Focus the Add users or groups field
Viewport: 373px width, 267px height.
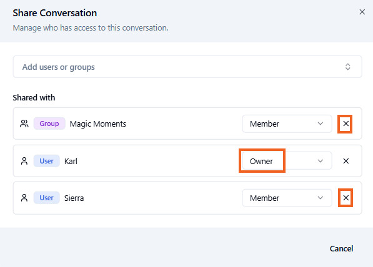point(187,67)
